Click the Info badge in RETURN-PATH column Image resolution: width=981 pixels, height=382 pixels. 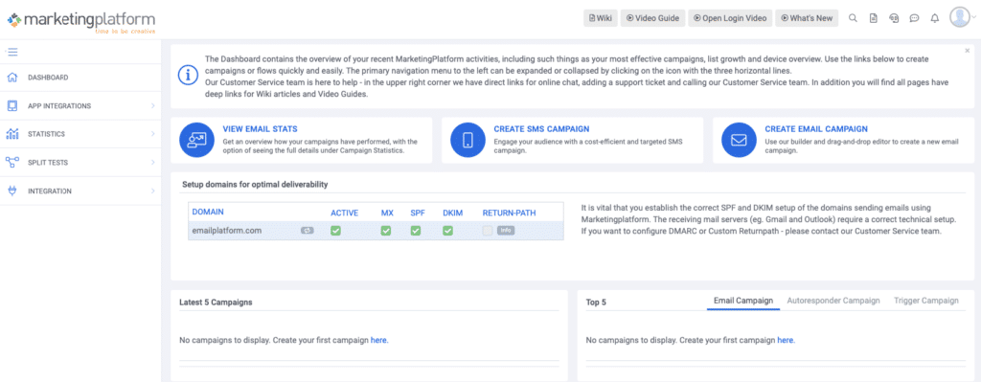pos(506,231)
